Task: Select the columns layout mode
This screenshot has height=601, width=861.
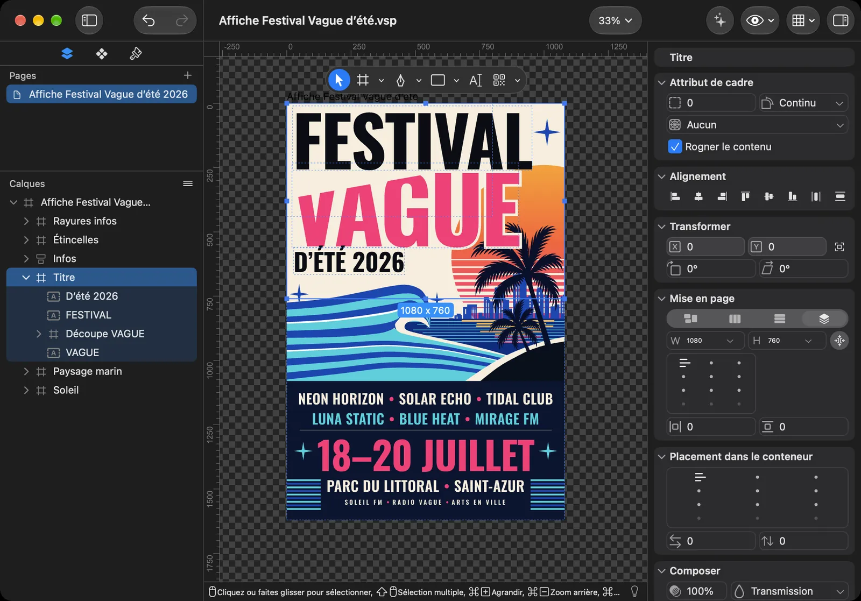Action: pyautogui.click(x=735, y=319)
